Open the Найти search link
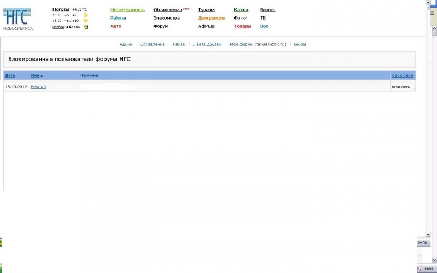The width and height of the screenshot is (437, 273). point(179,44)
